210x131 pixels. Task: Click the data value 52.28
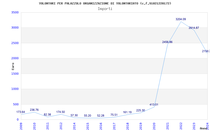coord(101,116)
